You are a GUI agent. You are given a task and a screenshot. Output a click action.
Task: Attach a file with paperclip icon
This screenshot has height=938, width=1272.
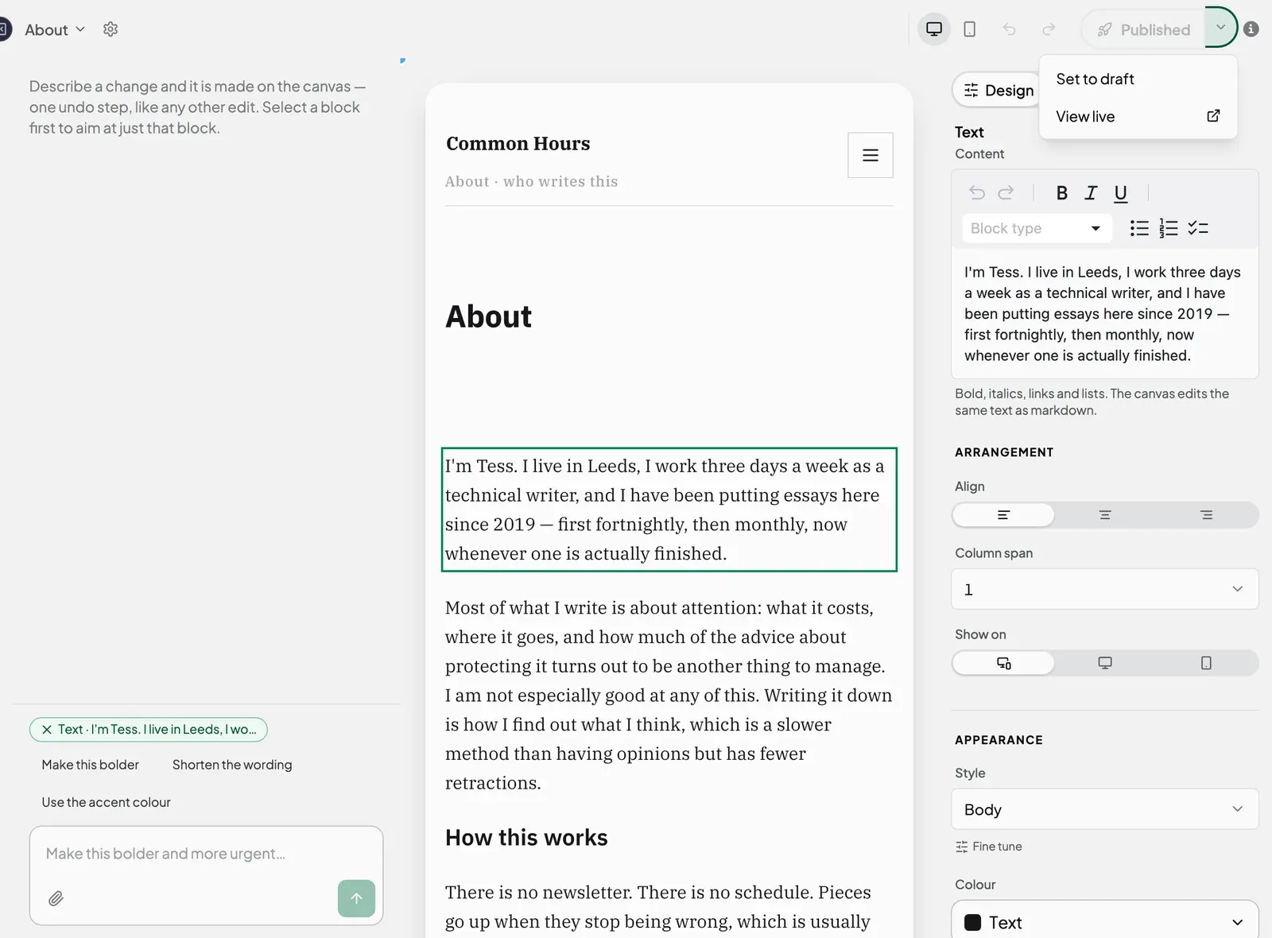[56, 899]
